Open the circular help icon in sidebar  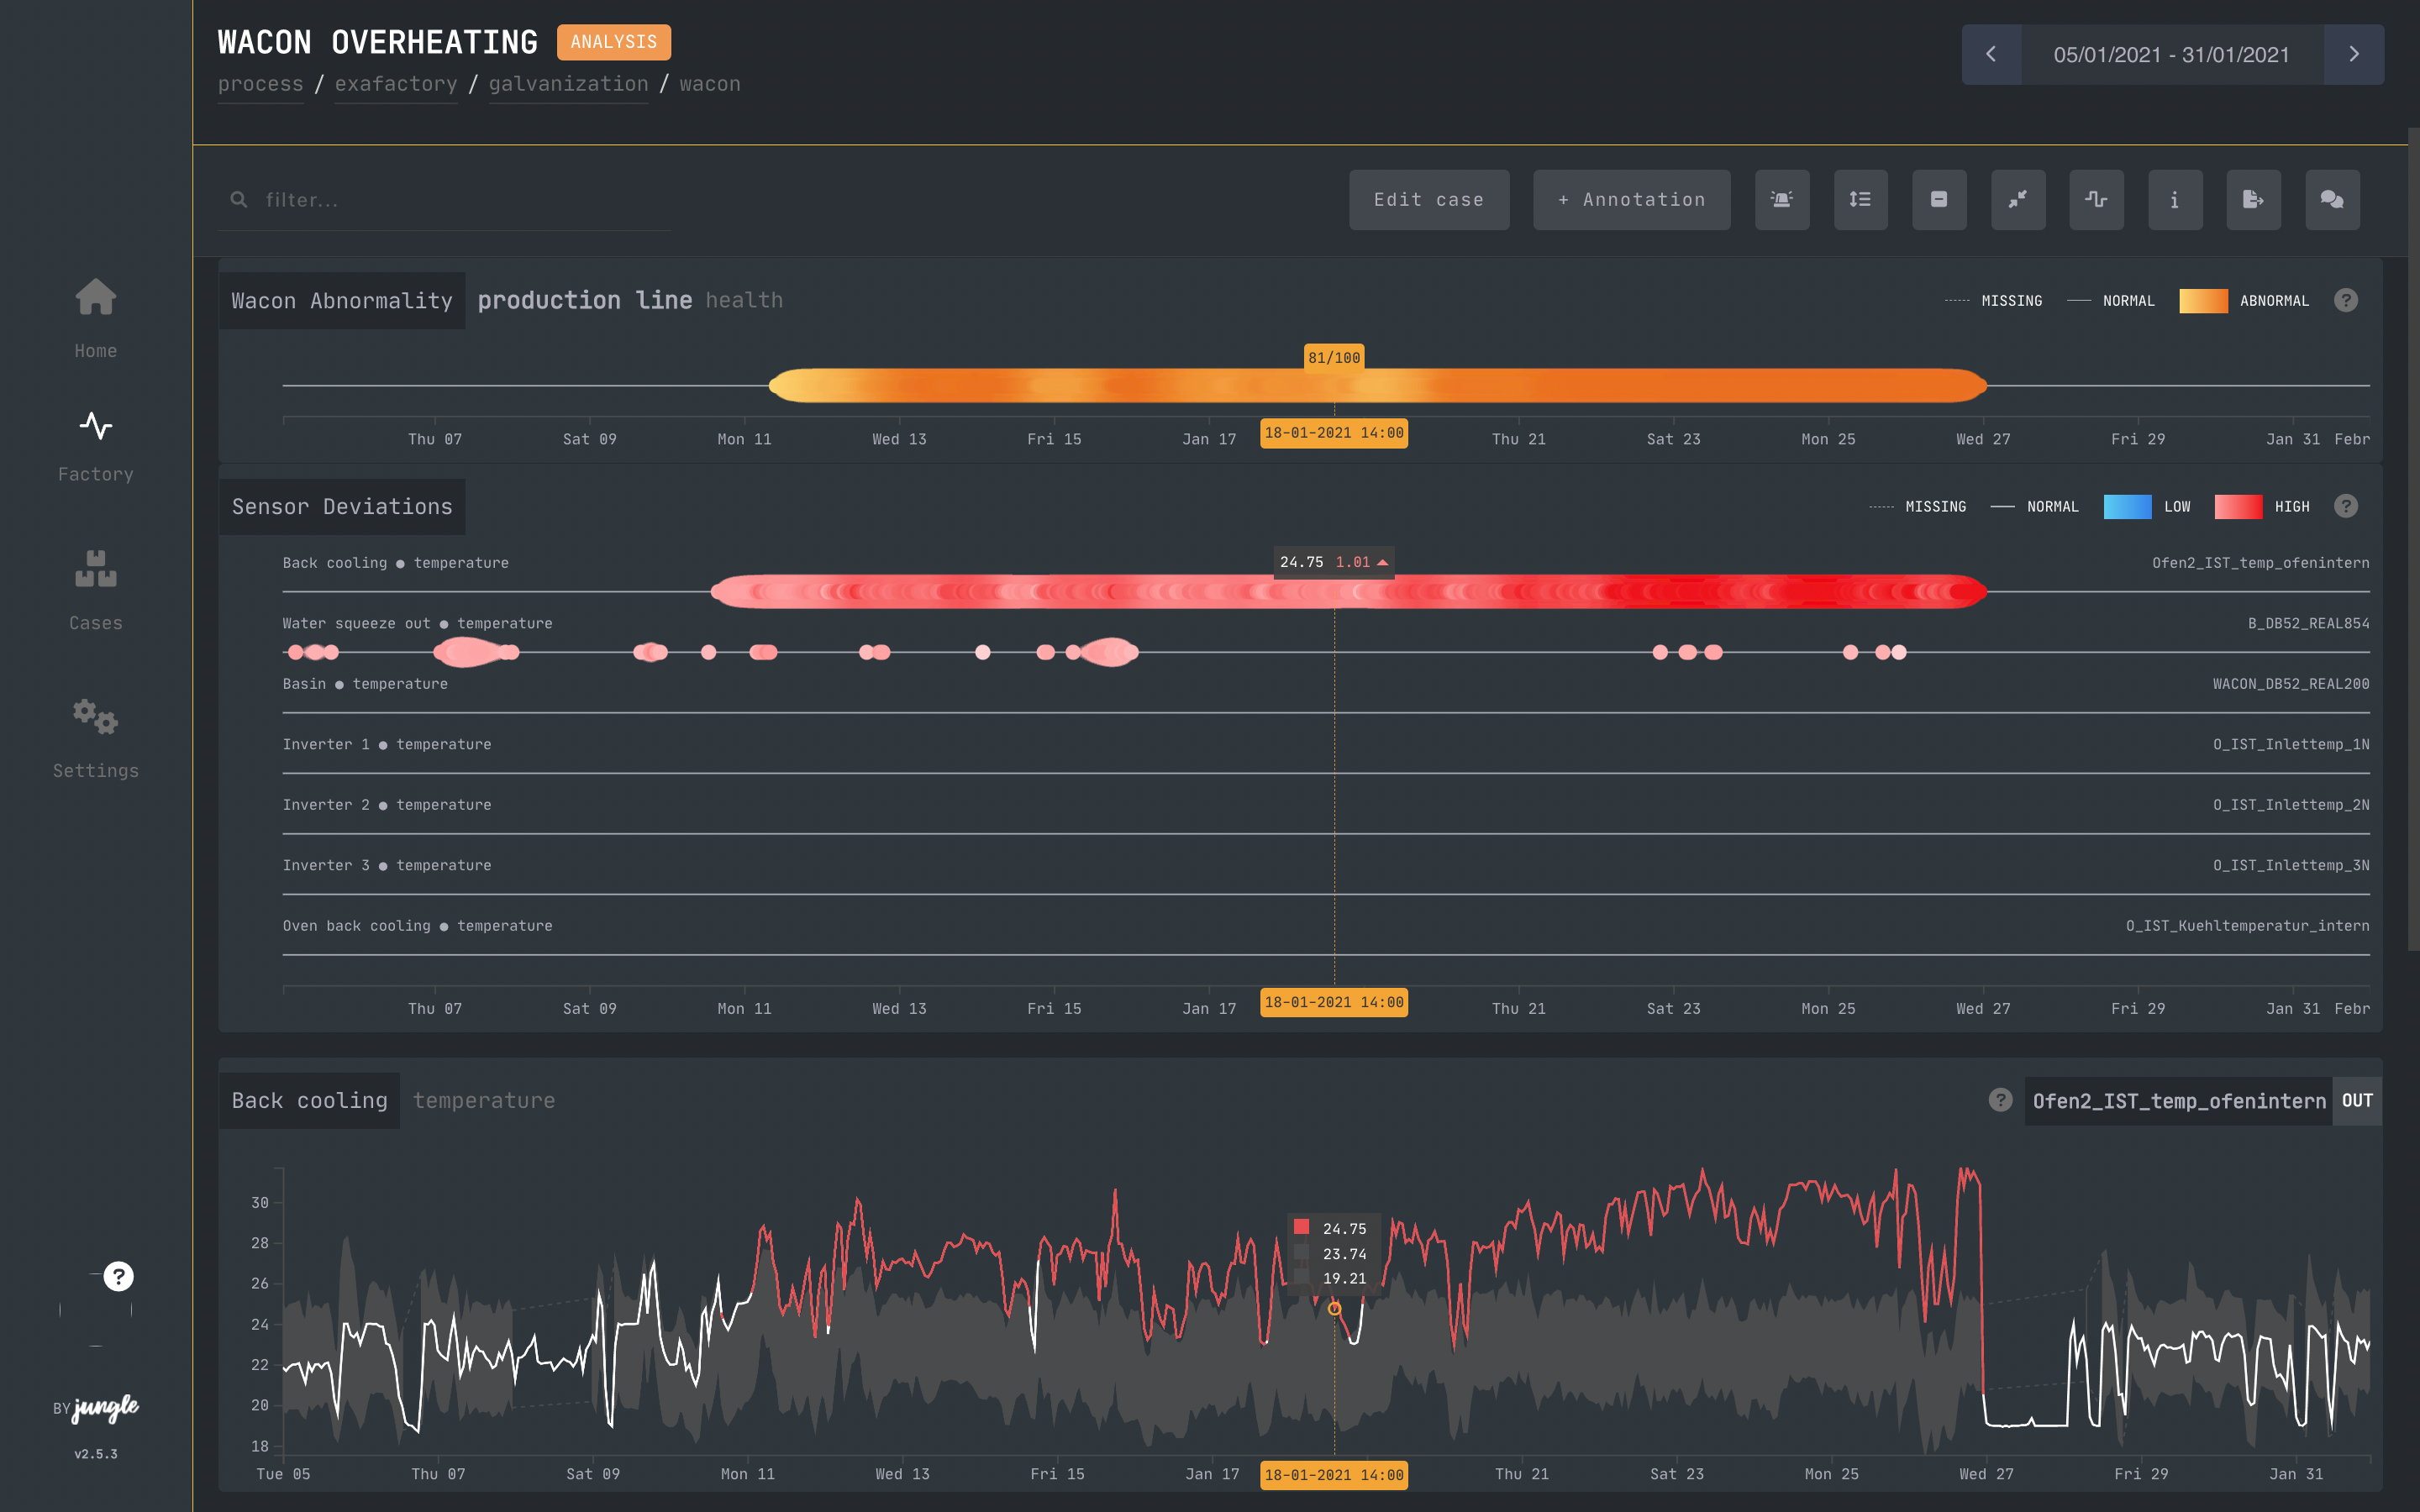click(118, 1276)
